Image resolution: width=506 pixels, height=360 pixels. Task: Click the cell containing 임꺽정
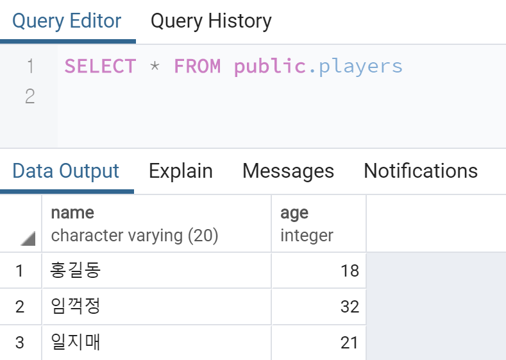click(x=156, y=306)
